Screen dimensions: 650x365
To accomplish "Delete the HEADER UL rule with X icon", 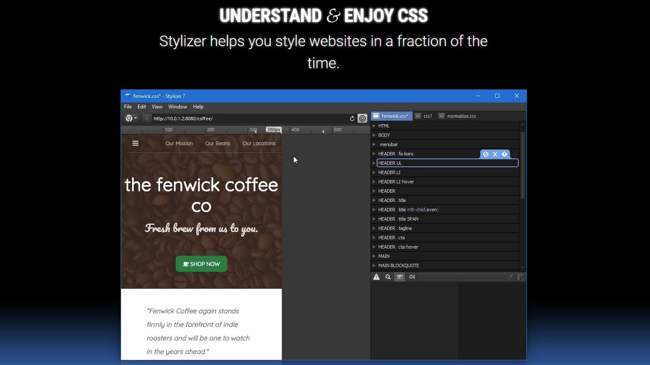I will pyautogui.click(x=495, y=154).
